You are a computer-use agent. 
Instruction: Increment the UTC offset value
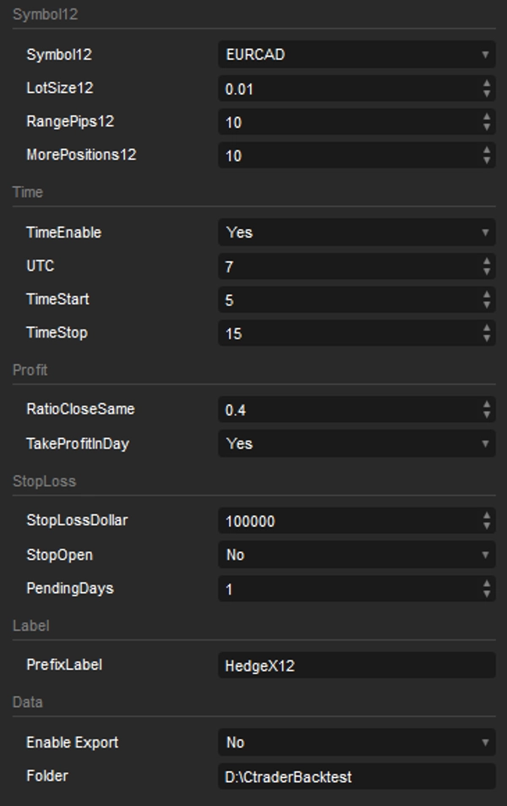tap(486, 261)
